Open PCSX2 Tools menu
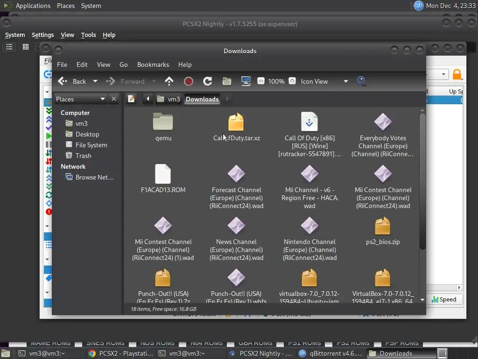This screenshot has width=478, height=359. (88, 35)
